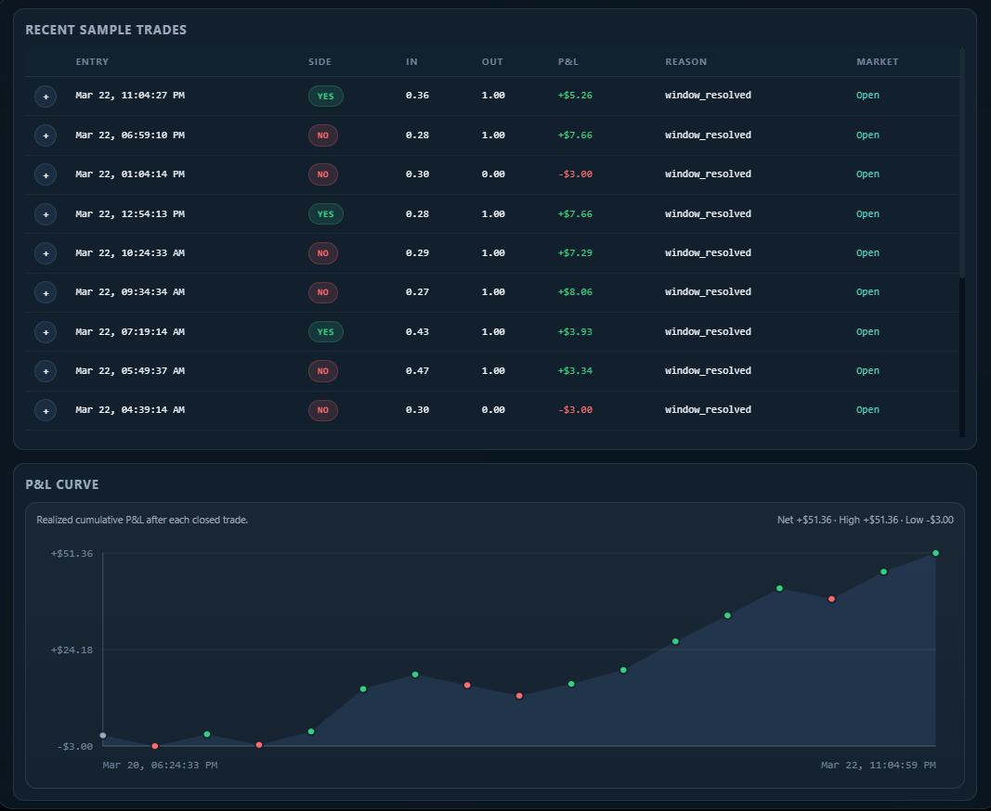This screenshot has width=991, height=811.
Task: Click the plus icon for the 10:24:33 AM trade
Action: click(x=46, y=253)
